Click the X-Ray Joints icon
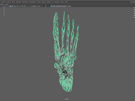 37,6
